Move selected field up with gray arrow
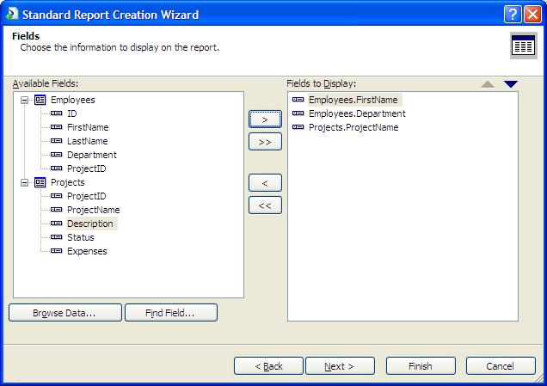The height and width of the screenshot is (386, 547). pyautogui.click(x=488, y=84)
